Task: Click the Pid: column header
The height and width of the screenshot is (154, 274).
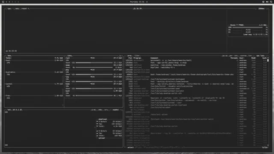Action: coord(130,58)
